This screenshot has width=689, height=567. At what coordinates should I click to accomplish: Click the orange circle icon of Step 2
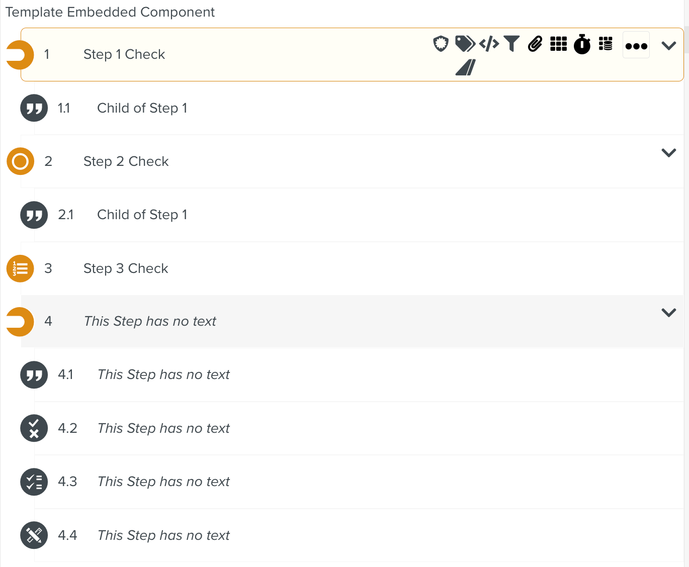pyautogui.click(x=20, y=161)
